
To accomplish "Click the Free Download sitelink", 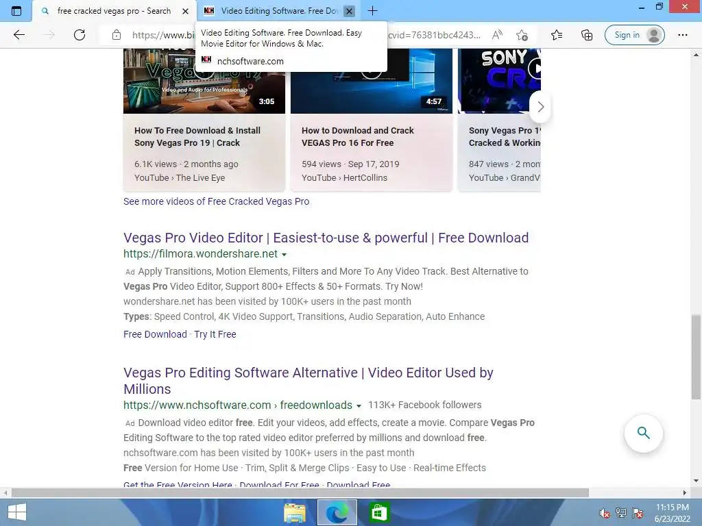I will [x=156, y=334].
